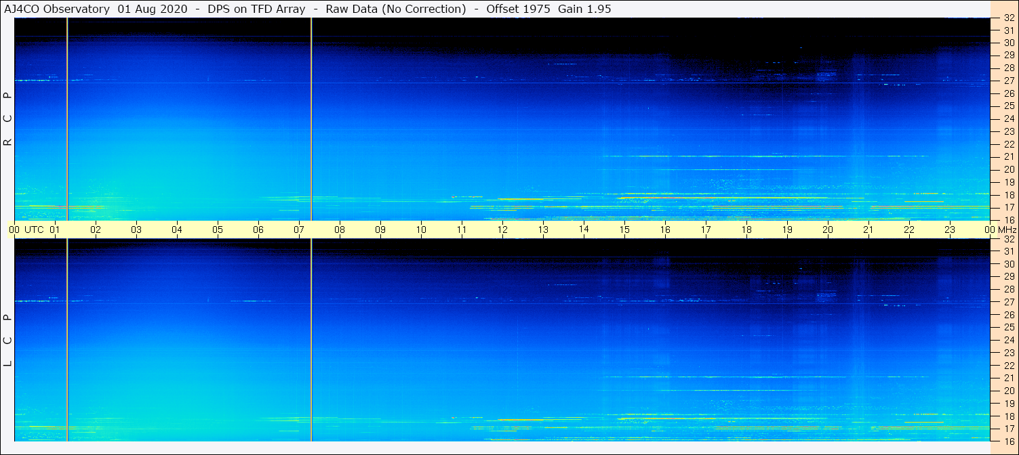Click the '00 UTC' time axis label
Image resolution: width=1019 pixels, height=455 pixels.
[26, 230]
